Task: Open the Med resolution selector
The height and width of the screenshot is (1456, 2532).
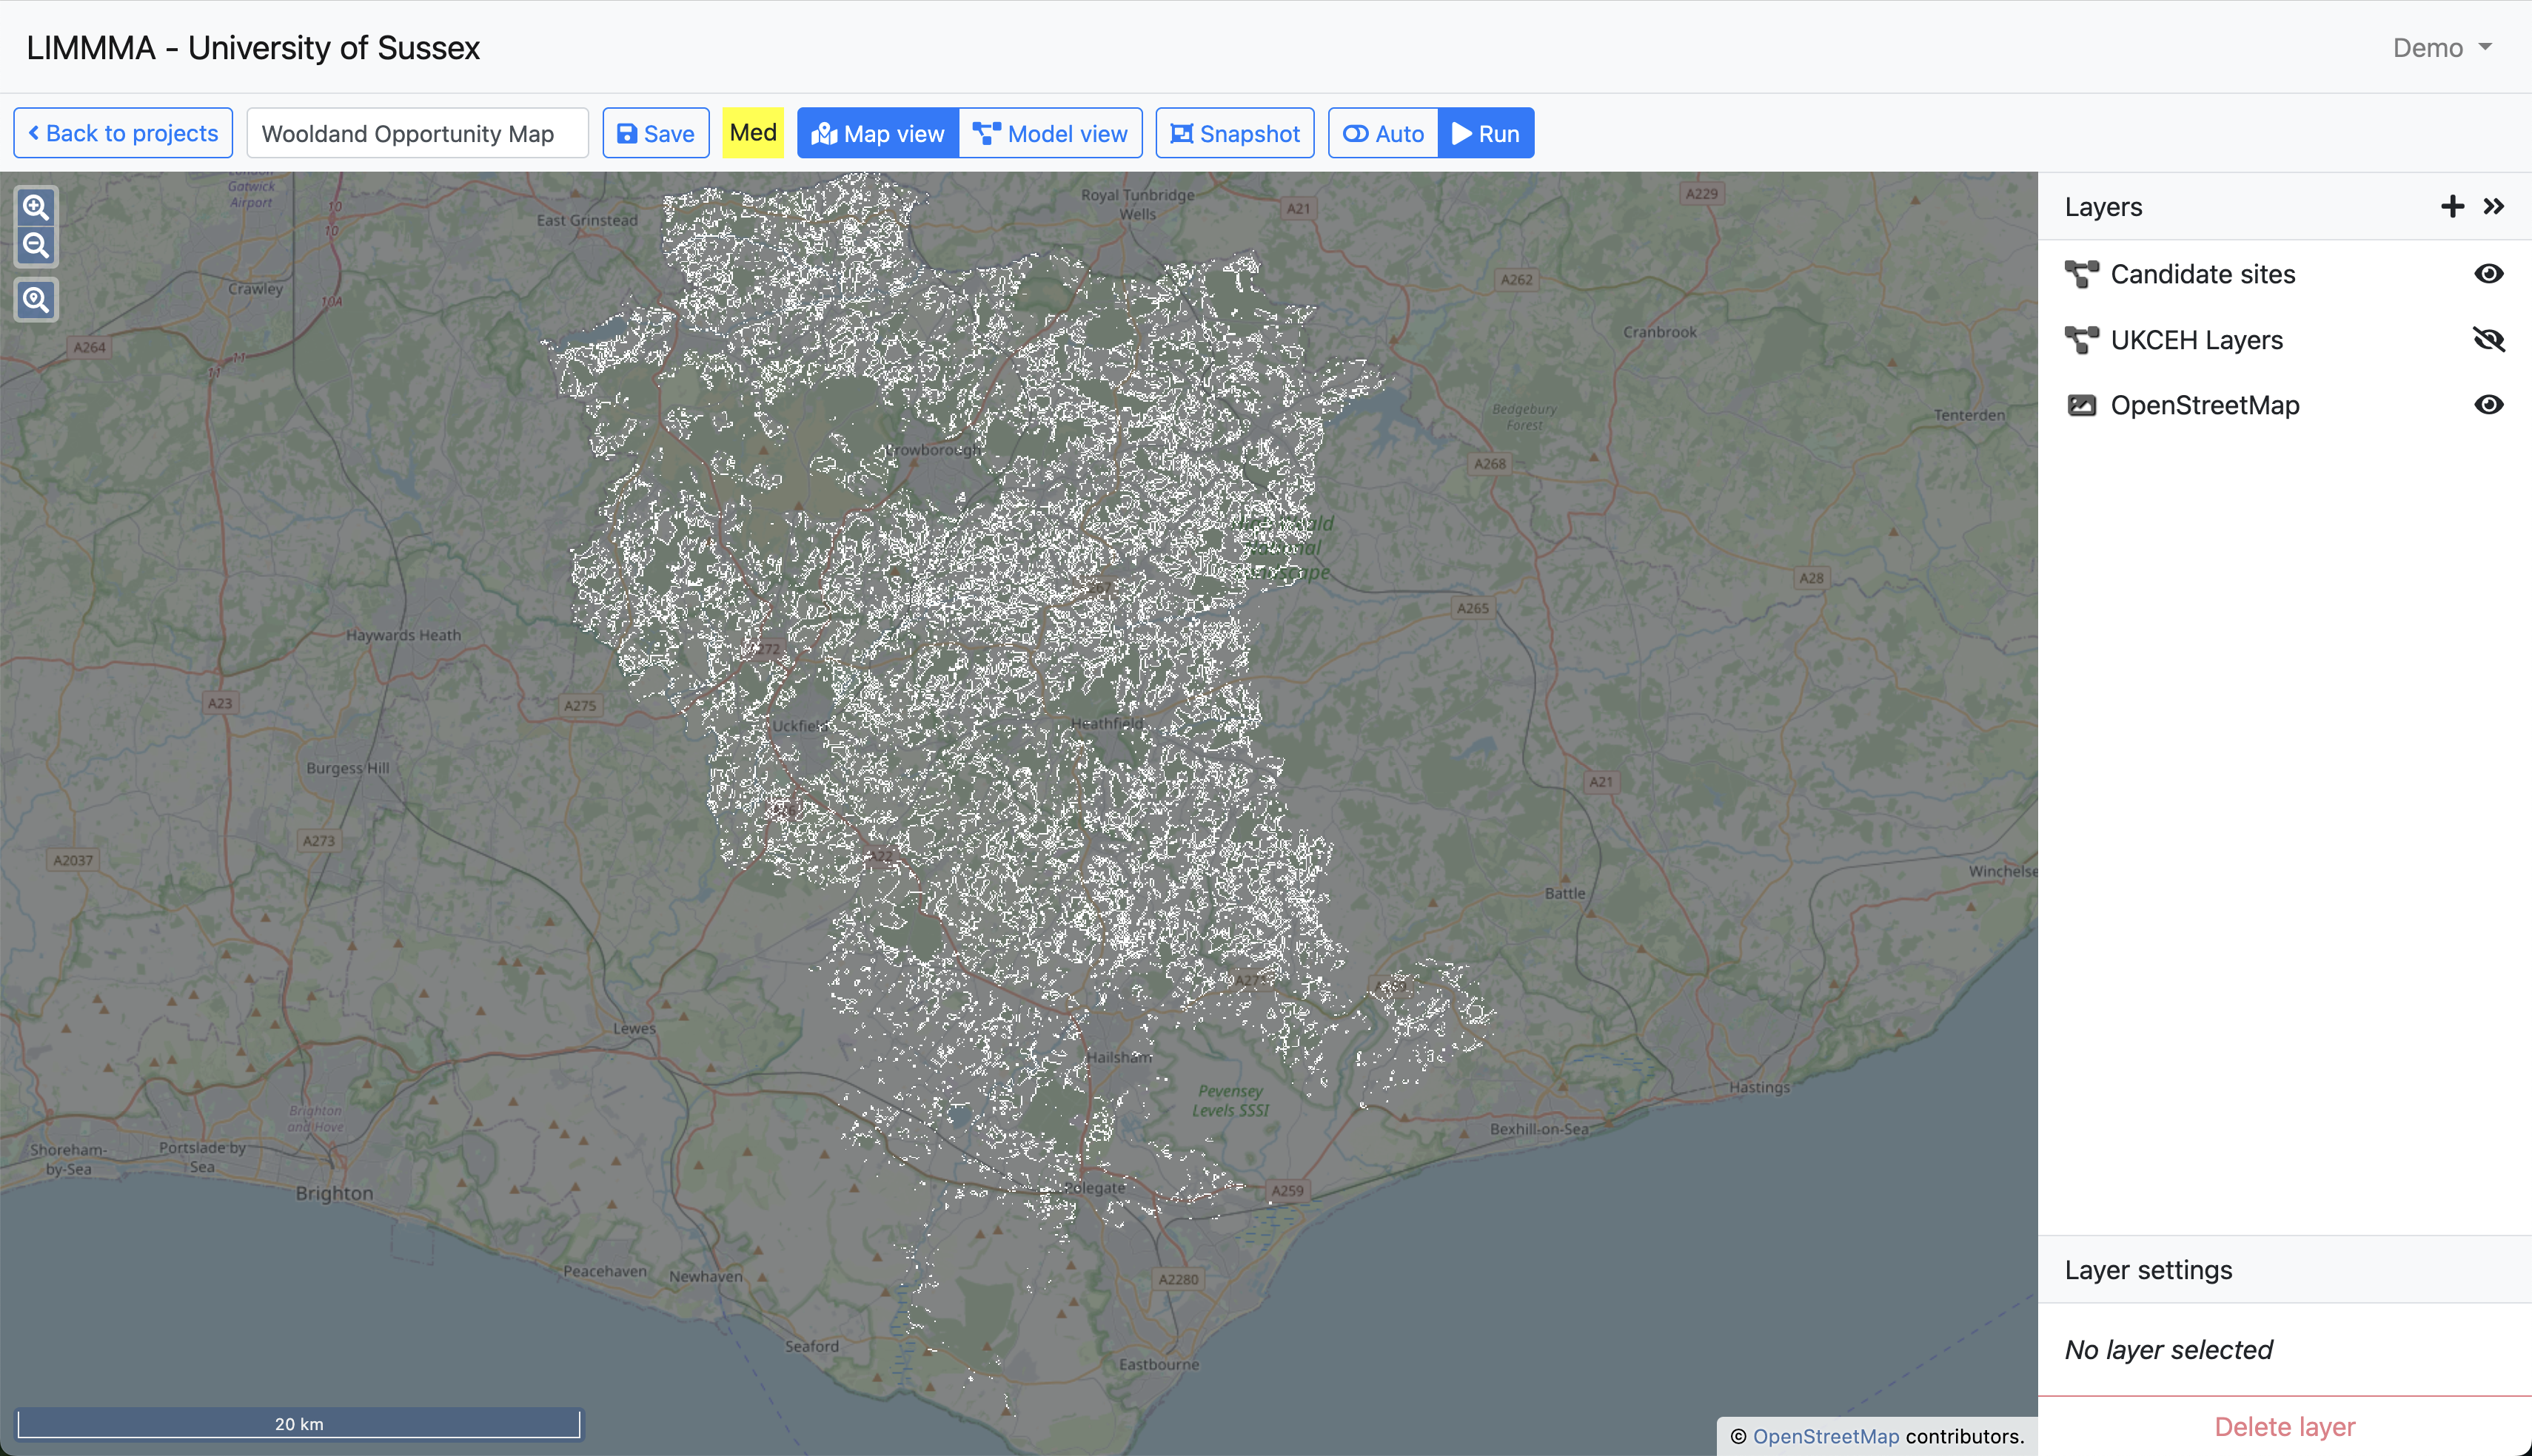Action: coord(752,133)
